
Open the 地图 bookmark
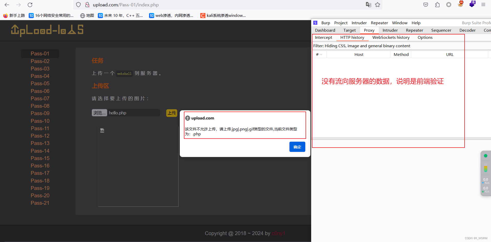pyautogui.click(x=87, y=16)
